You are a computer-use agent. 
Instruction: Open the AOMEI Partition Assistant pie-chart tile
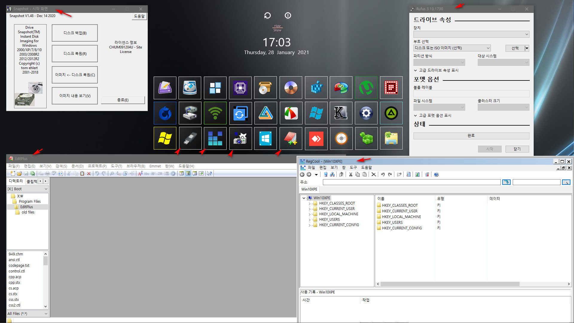coord(341,88)
